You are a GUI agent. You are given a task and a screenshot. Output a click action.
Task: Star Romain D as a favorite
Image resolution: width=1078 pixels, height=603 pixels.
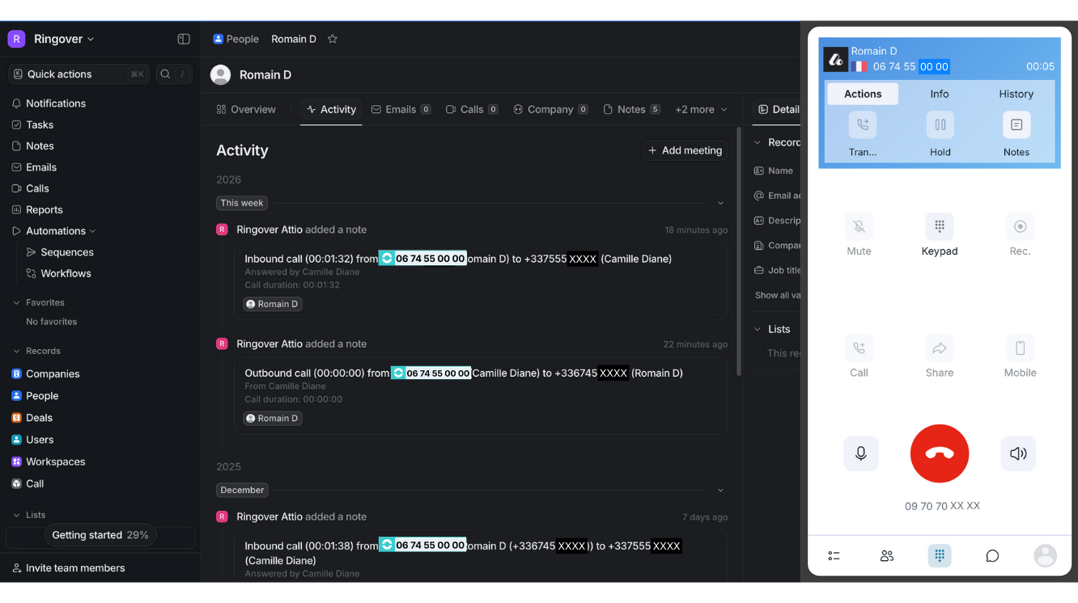tap(332, 38)
